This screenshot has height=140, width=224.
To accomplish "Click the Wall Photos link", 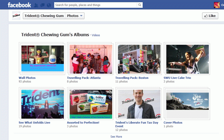I will 27,78.
